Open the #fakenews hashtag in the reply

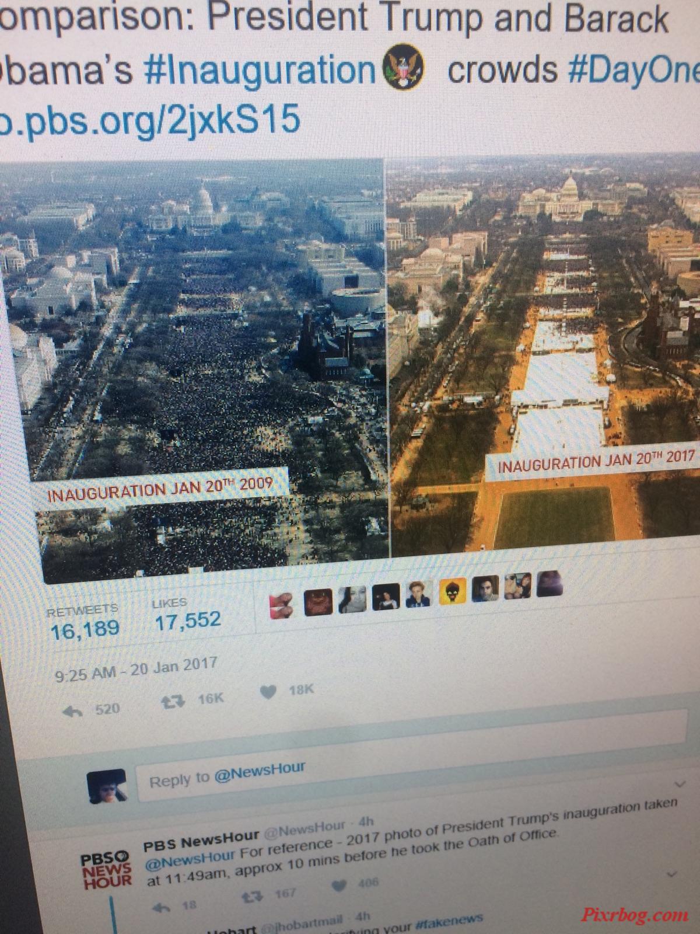click(x=449, y=922)
